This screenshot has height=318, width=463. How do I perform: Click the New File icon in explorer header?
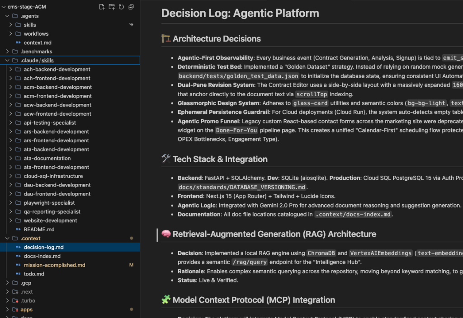102,7
